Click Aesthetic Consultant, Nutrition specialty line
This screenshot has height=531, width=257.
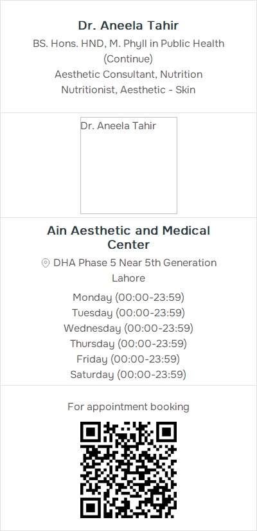point(128,75)
